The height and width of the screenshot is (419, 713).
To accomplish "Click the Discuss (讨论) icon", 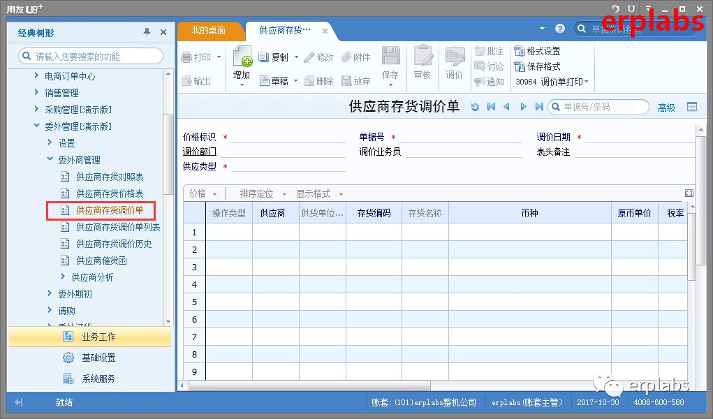I will tap(479, 66).
